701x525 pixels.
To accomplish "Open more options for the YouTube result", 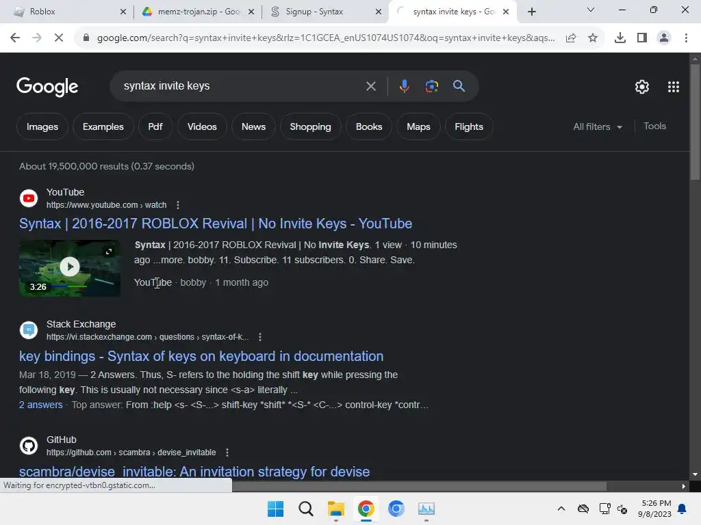I will 178,205.
